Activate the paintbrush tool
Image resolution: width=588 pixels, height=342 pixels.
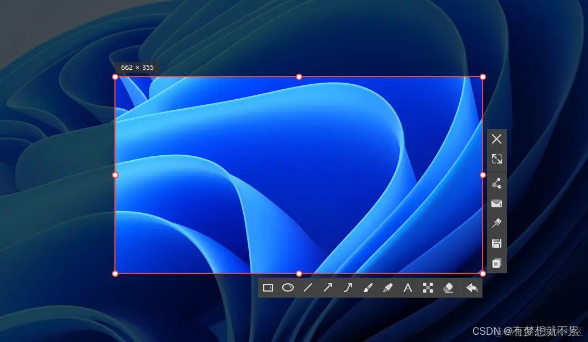[x=368, y=287]
